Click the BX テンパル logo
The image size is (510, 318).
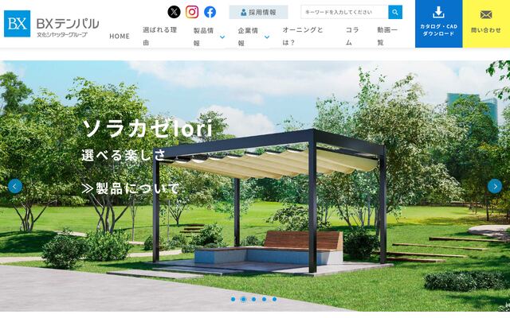51,24
